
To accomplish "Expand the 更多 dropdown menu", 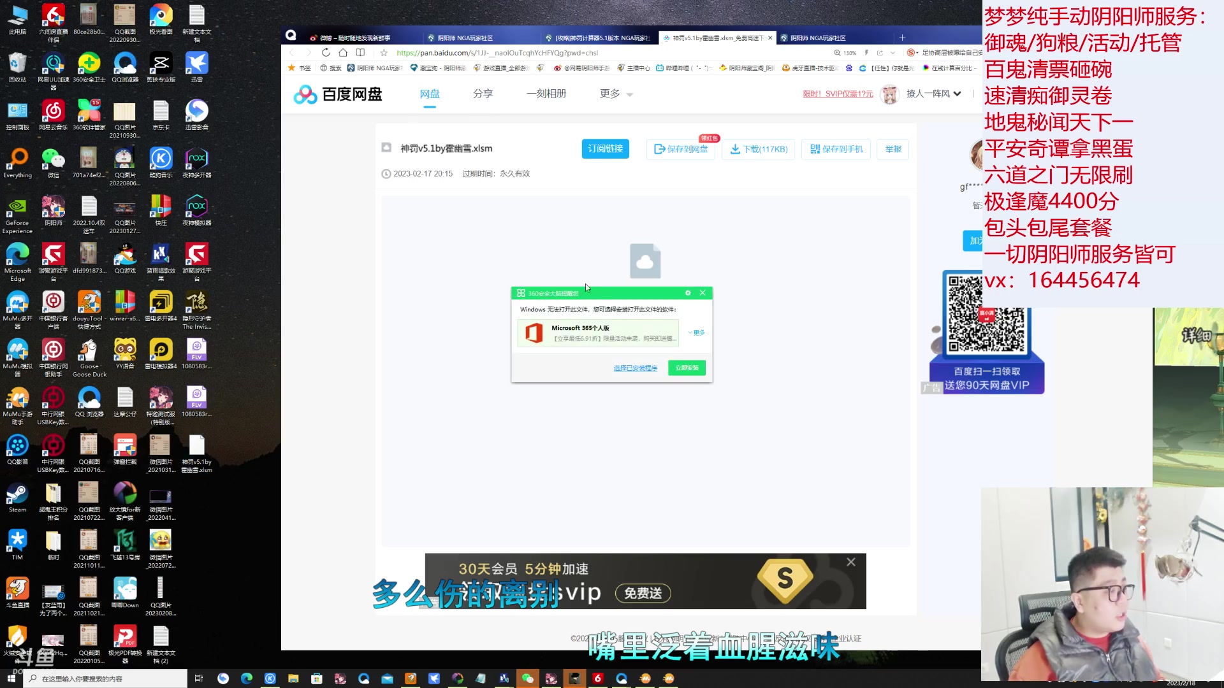I will pyautogui.click(x=616, y=94).
